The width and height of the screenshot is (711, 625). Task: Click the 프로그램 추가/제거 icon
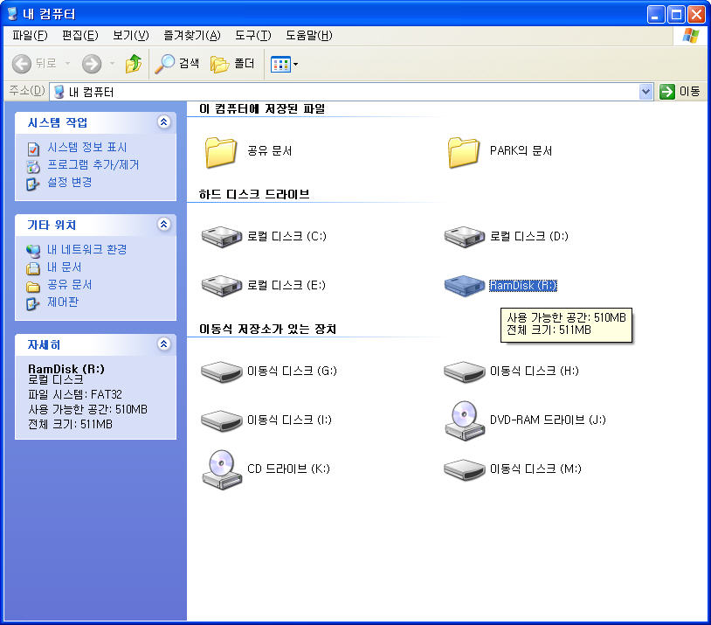tap(33, 167)
